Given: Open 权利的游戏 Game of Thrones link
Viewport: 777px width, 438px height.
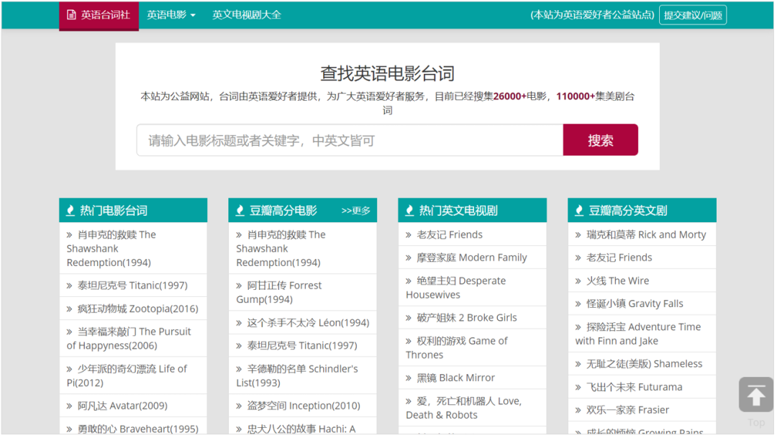Looking at the screenshot, I should coord(457,348).
